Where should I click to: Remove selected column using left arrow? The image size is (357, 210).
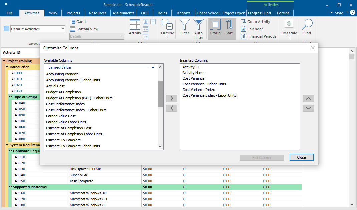coord(172,108)
